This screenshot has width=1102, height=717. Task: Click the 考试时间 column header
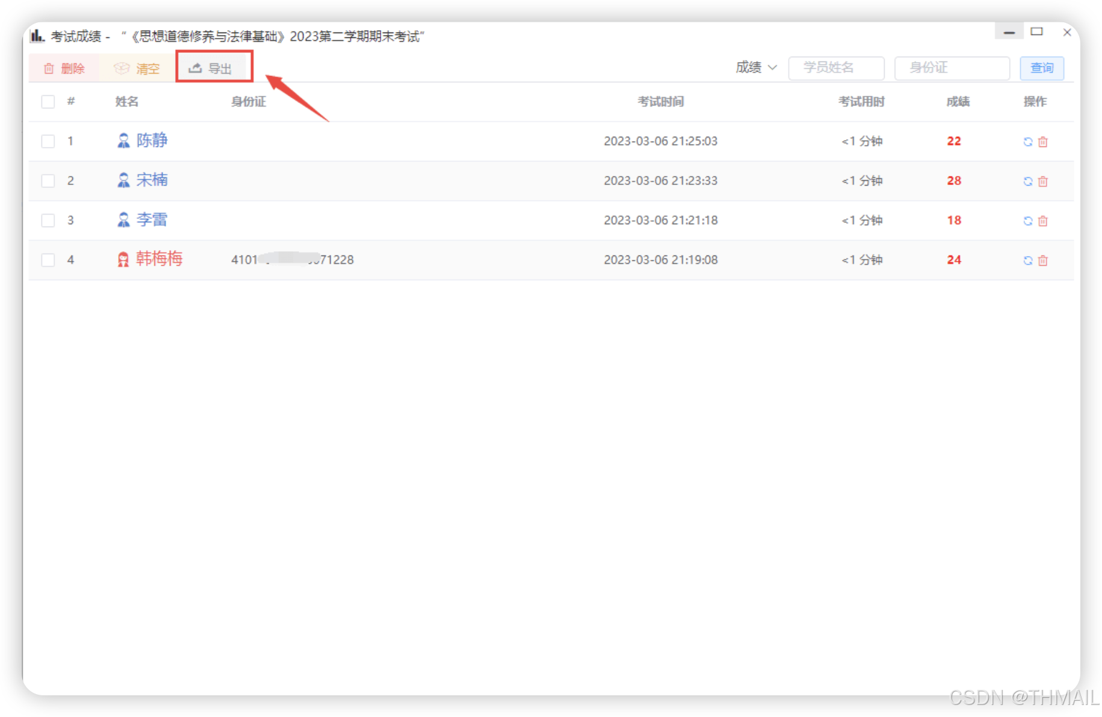(661, 101)
